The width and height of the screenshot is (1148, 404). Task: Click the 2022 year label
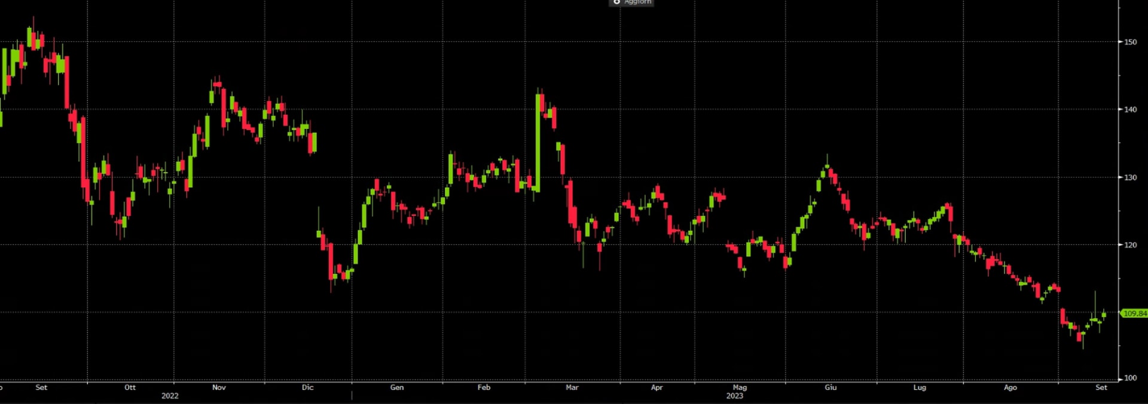170,396
